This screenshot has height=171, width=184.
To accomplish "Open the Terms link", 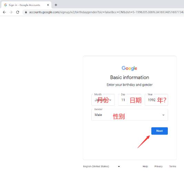I will [173, 167].
